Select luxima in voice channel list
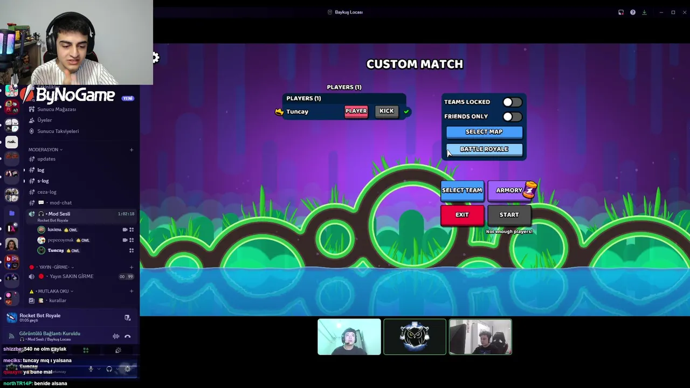This screenshot has width=690, height=388. [81, 230]
